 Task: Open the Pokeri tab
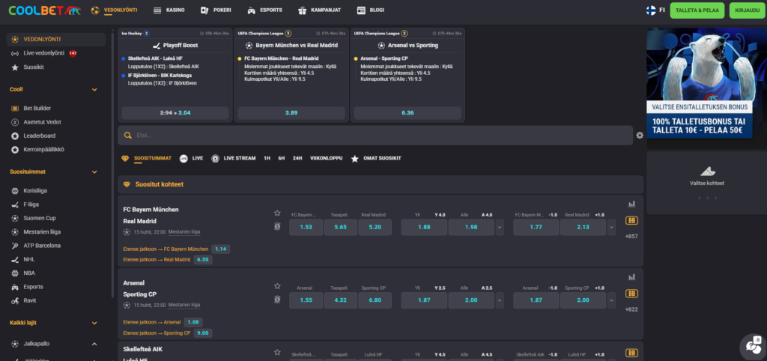216,10
